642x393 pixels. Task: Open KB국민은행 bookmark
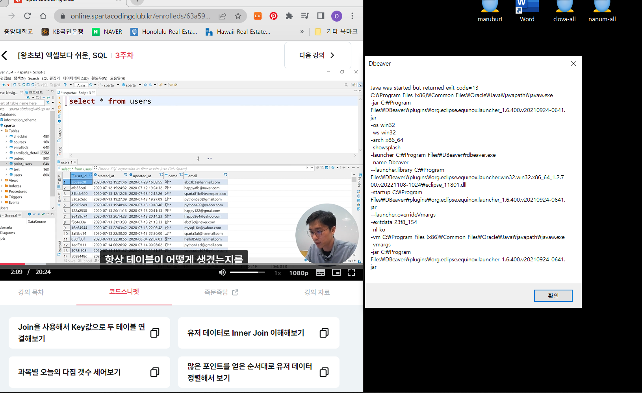click(63, 31)
